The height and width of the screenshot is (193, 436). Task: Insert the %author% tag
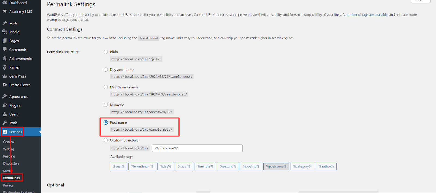(x=326, y=166)
